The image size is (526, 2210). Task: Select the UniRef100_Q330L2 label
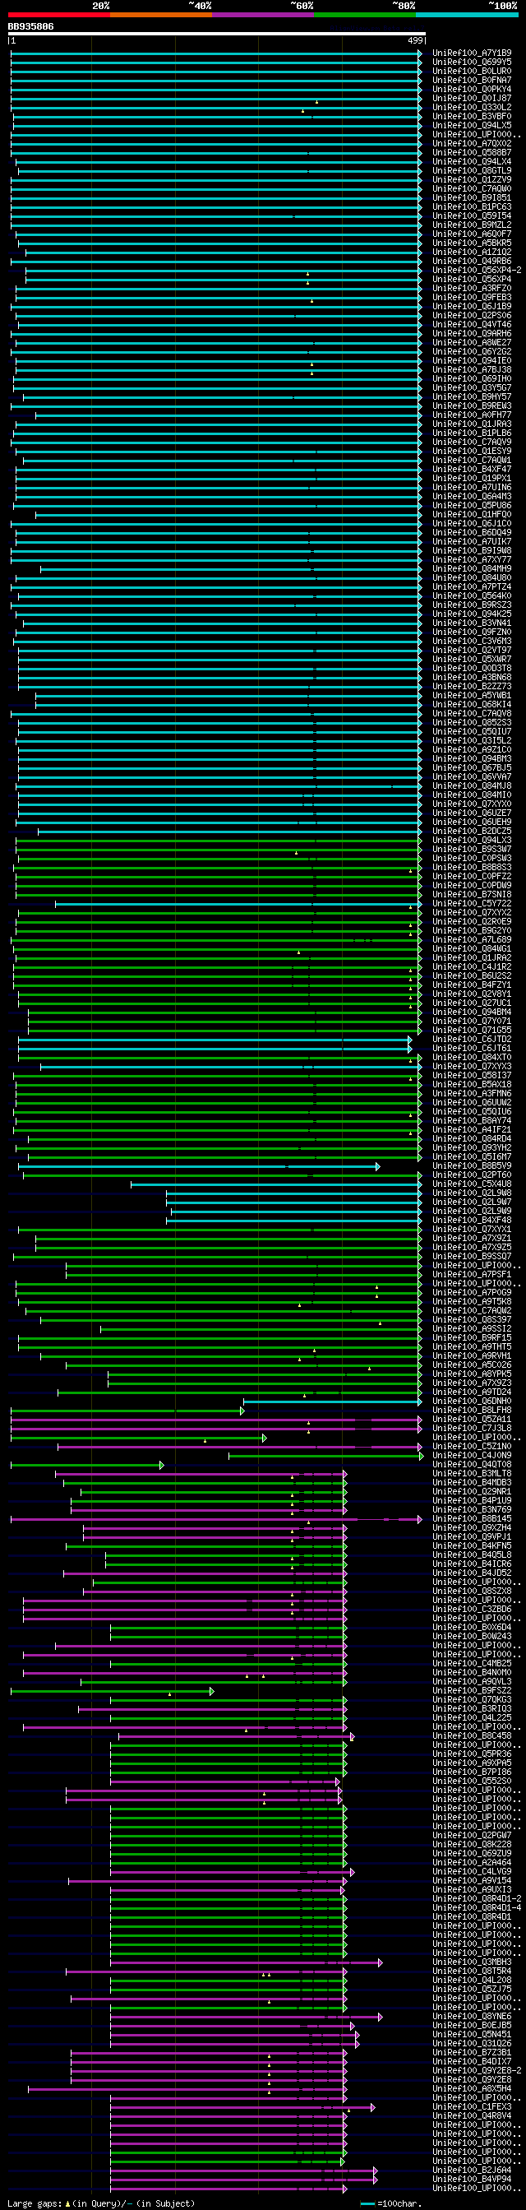pyautogui.click(x=472, y=107)
